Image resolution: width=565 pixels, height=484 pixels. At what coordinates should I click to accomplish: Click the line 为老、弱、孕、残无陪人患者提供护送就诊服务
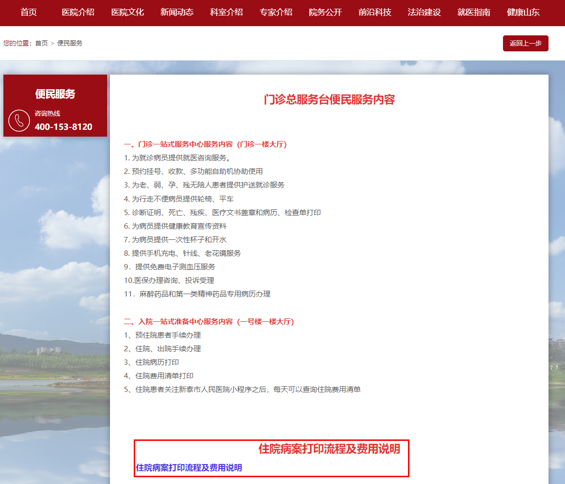coord(204,185)
